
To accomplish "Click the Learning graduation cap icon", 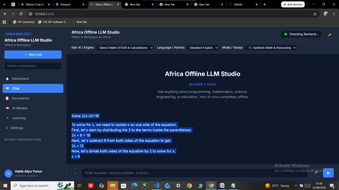I will (7, 118).
